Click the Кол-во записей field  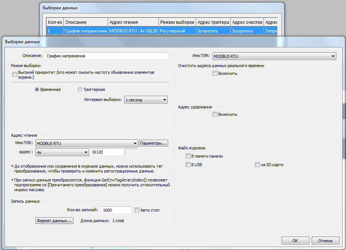tap(116, 210)
